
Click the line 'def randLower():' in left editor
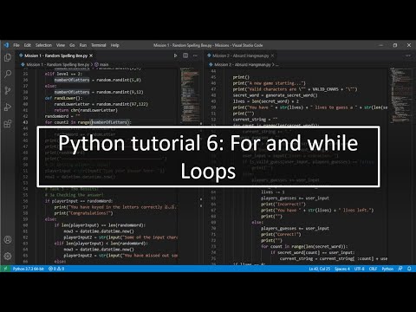63,98
